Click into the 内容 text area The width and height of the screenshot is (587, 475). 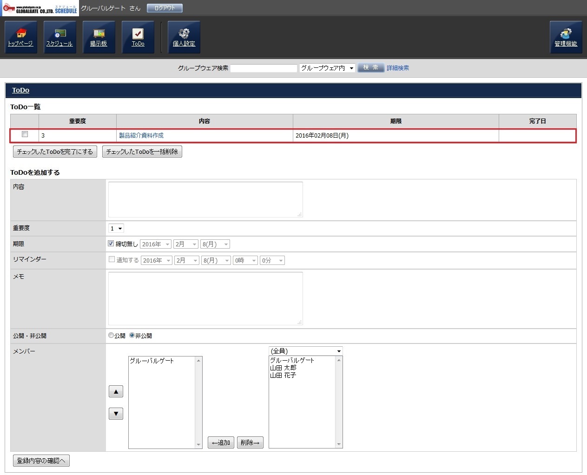205,199
